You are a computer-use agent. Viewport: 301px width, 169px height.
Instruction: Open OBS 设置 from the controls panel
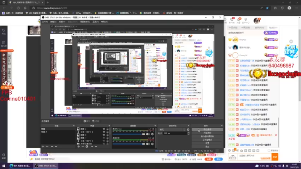207,143
